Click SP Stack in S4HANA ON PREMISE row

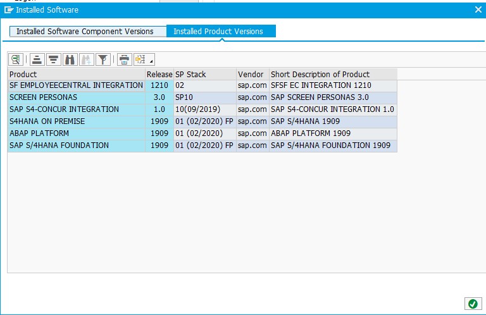[x=205, y=121]
